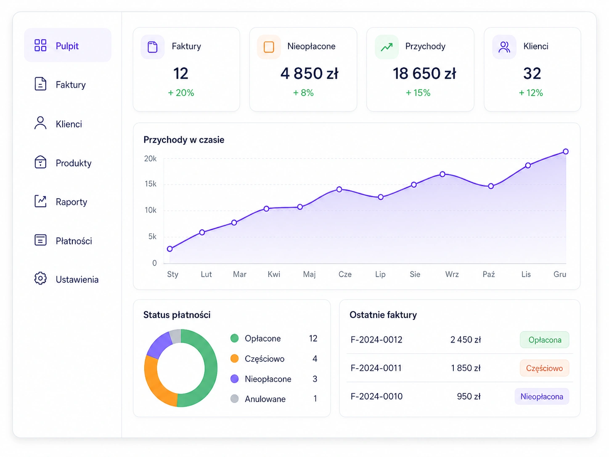Click the Anulowane legend label
This screenshot has width=609, height=457.
click(265, 399)
